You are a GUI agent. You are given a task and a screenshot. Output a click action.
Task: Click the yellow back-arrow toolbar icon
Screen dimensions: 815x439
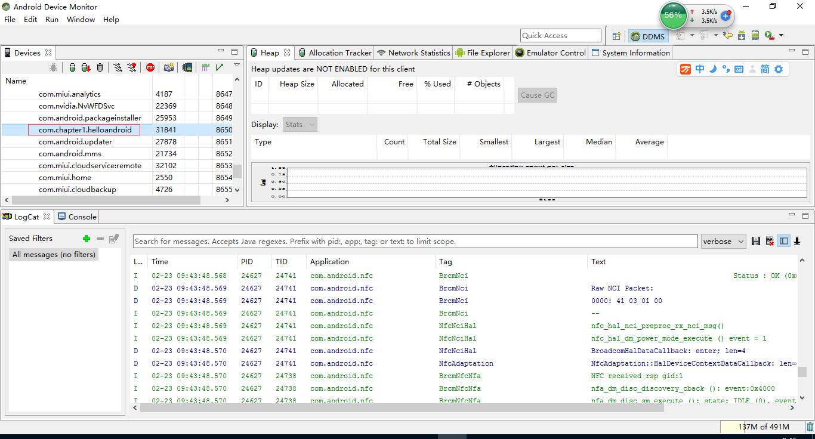click(x=728, y=36)
